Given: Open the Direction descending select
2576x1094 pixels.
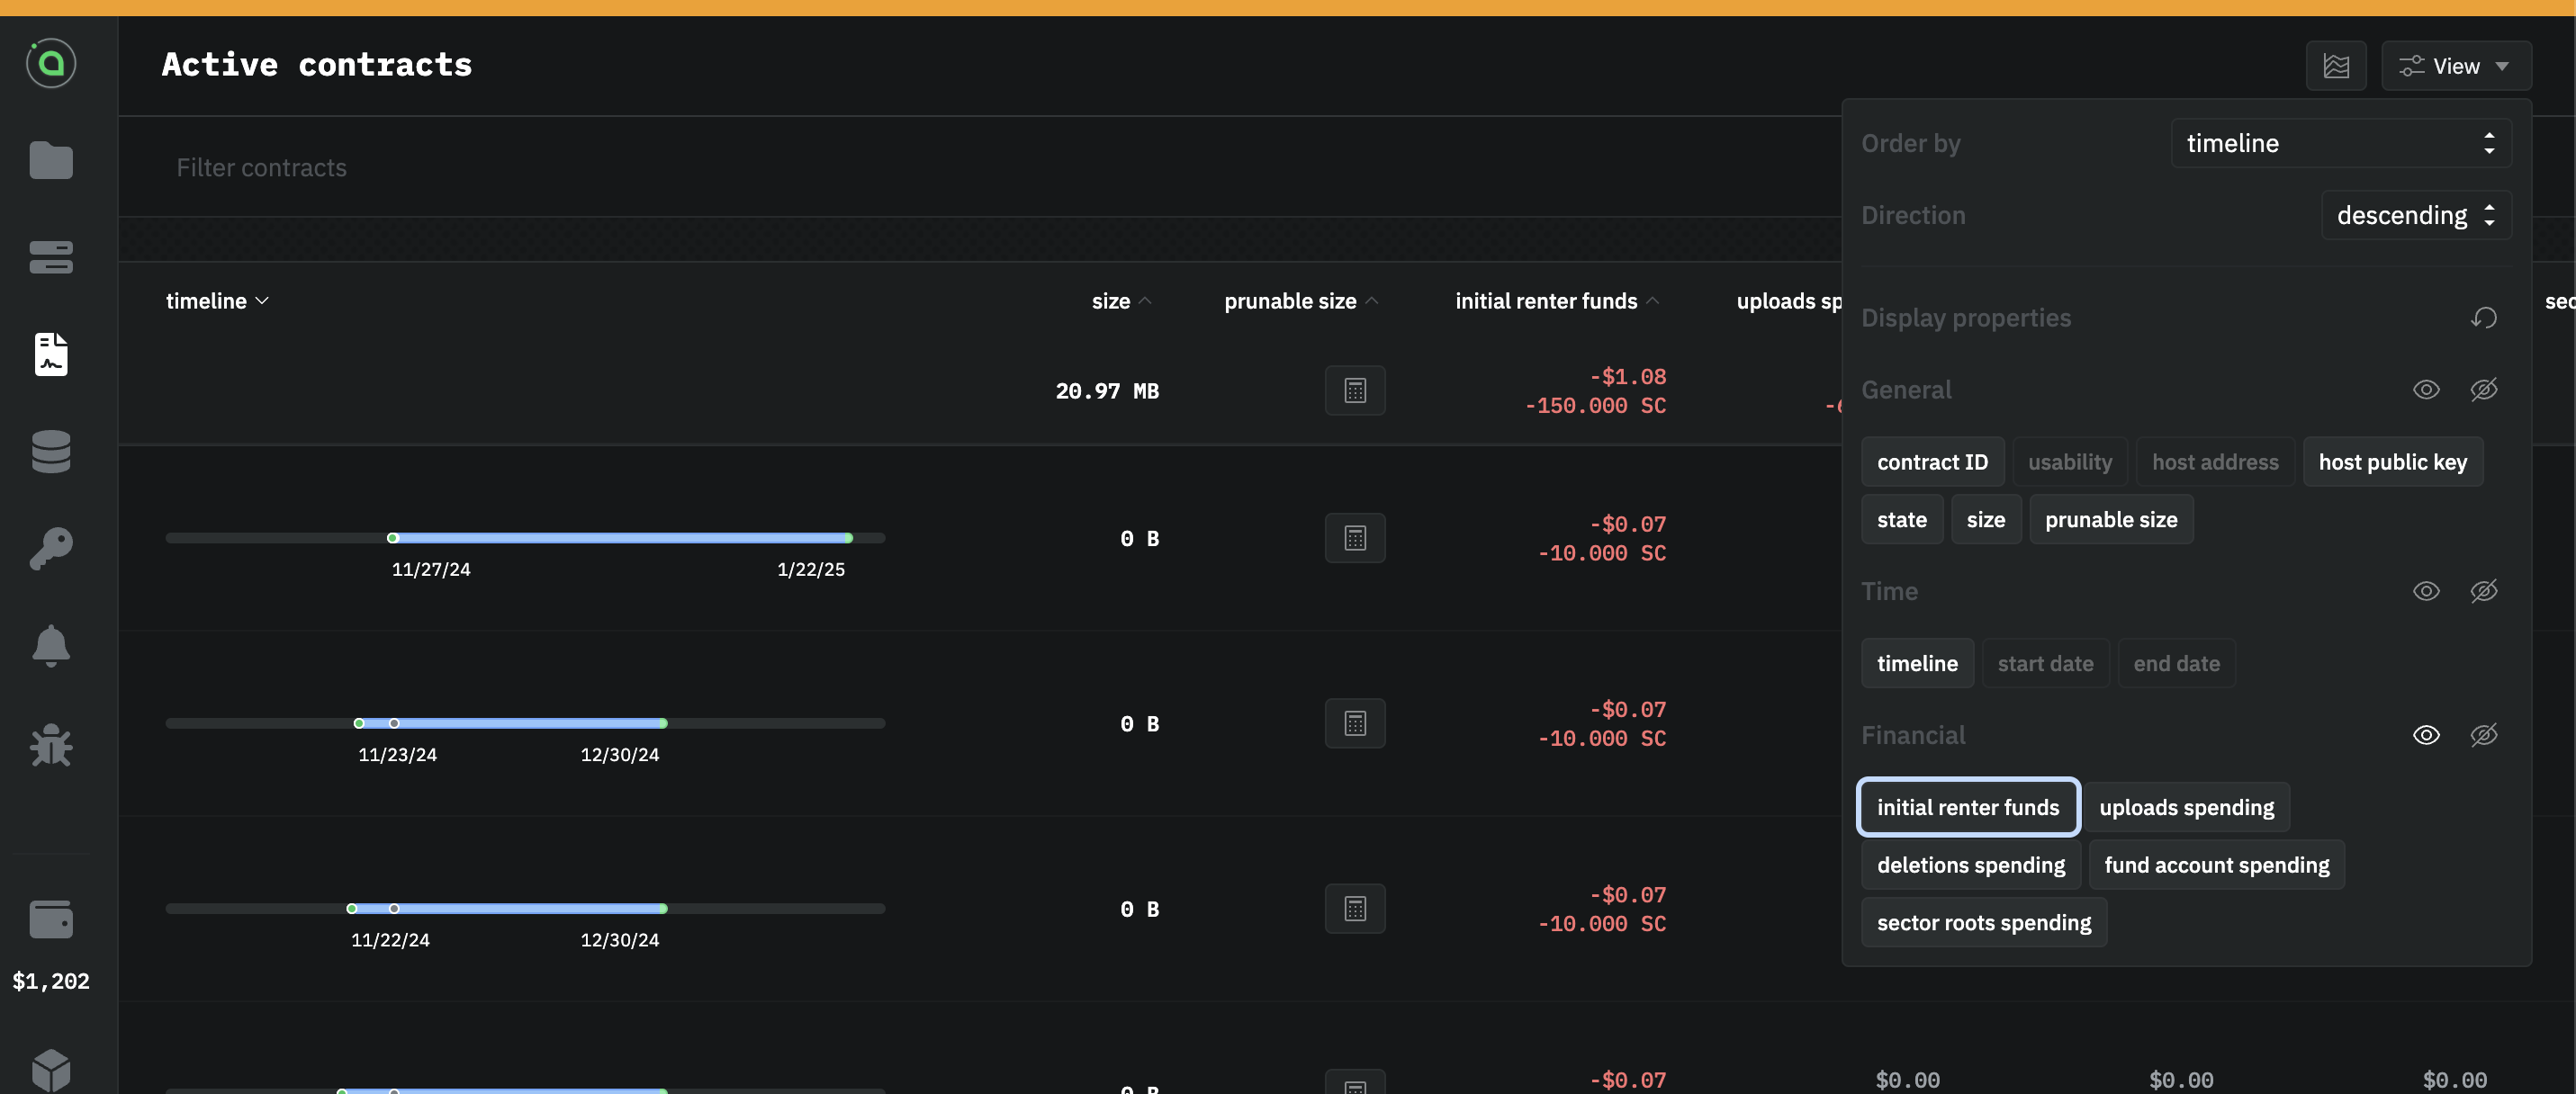Looking at the screenshot, I should pyautogui.click(x=2416, y=215).
